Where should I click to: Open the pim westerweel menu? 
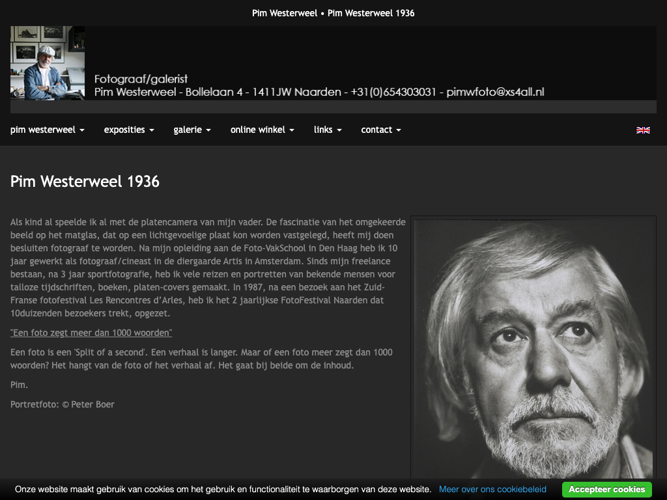47,130
